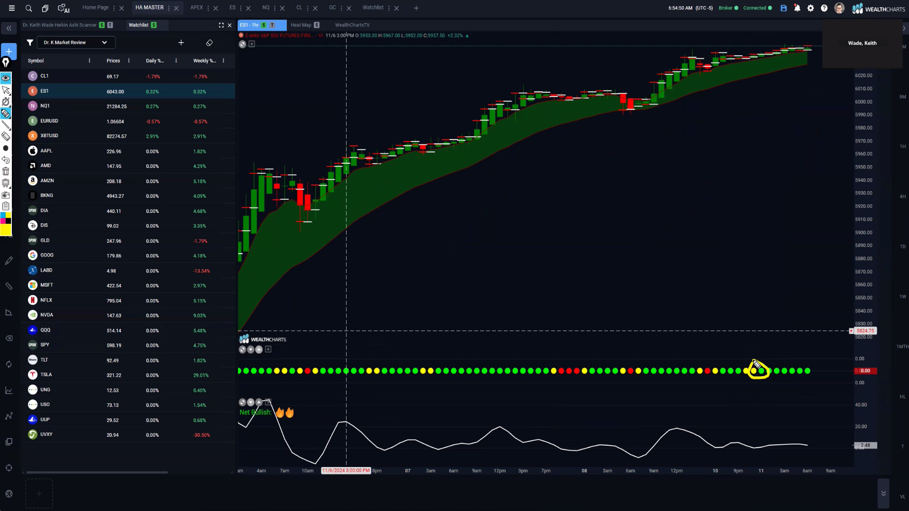909x511 pixels.
Task: Open the help question mark
Action: click(x=824, y=8)
